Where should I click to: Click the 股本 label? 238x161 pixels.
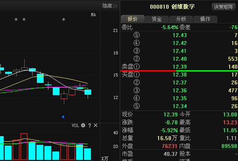point(185,154)
